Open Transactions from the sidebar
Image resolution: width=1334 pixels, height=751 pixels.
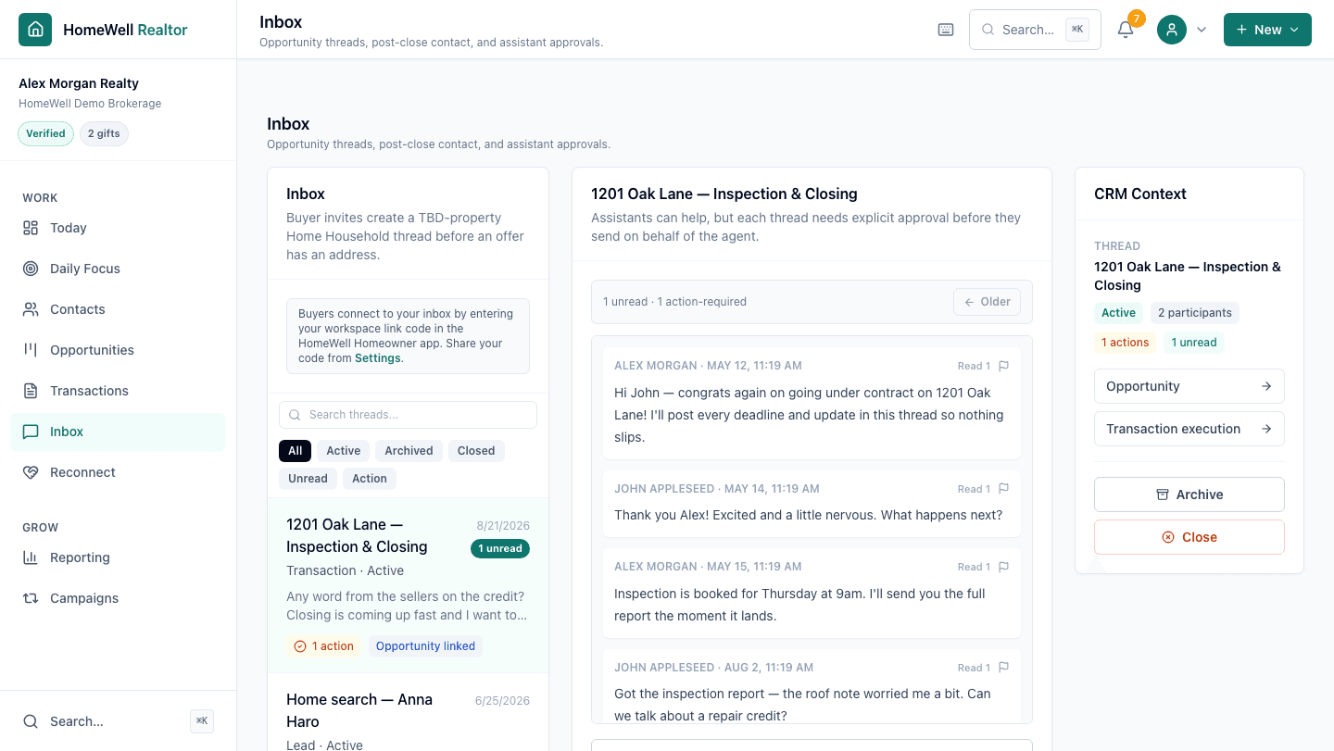118,391
